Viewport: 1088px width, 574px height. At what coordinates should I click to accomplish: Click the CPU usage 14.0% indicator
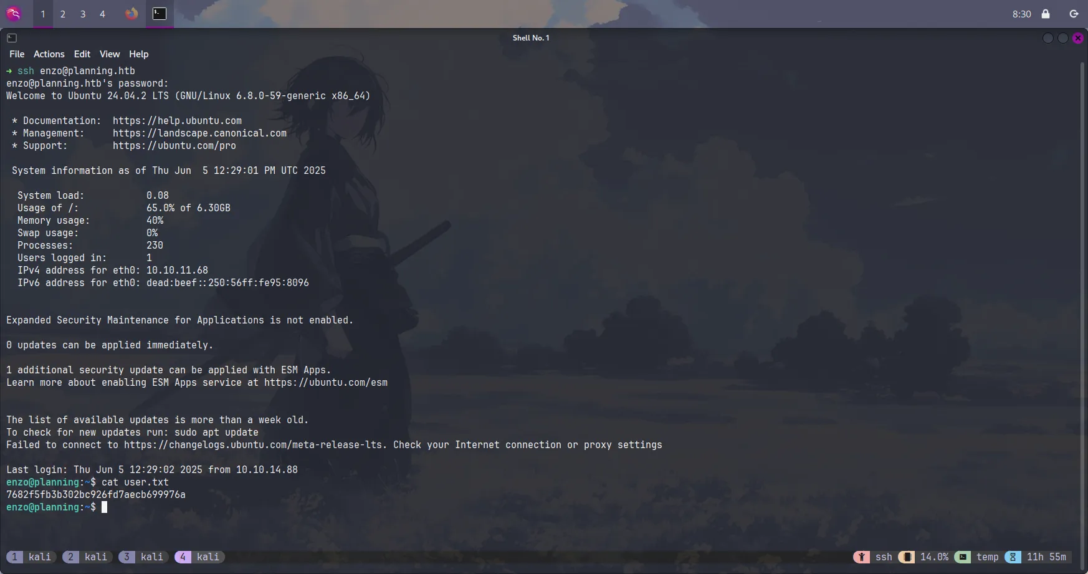tap(925, 557)
